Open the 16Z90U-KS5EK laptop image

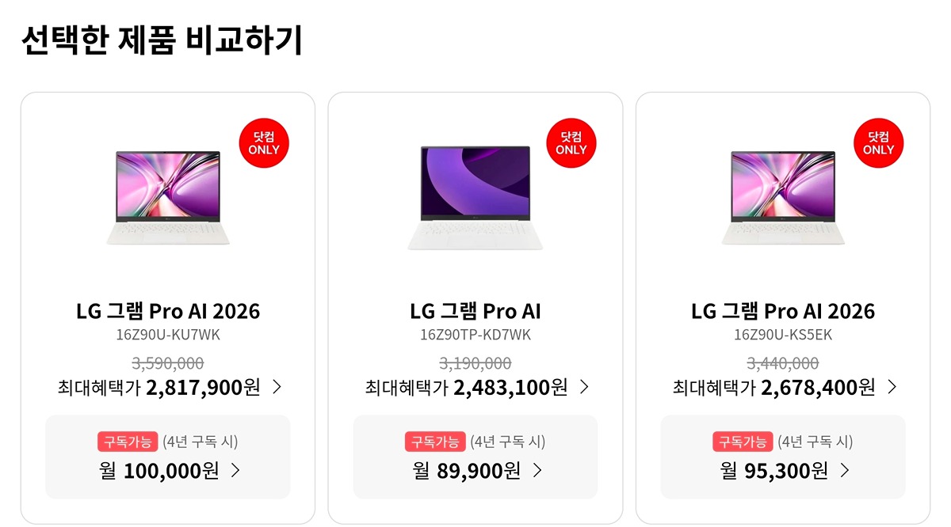click(782, 197)
